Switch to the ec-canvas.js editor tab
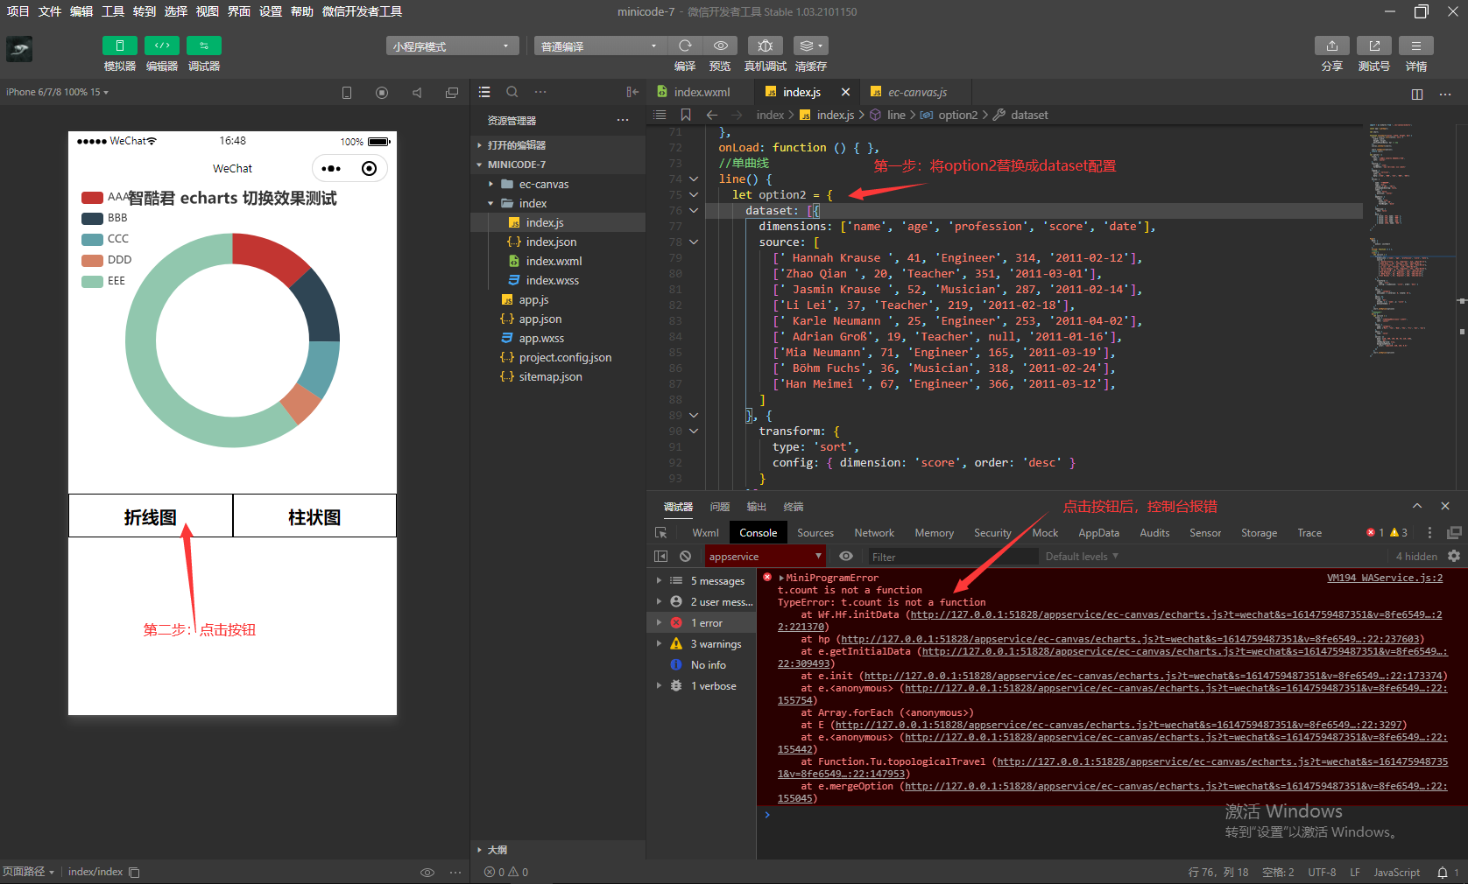The height and width of the screenshot is (884, 1468). click(x=915, y=92)
